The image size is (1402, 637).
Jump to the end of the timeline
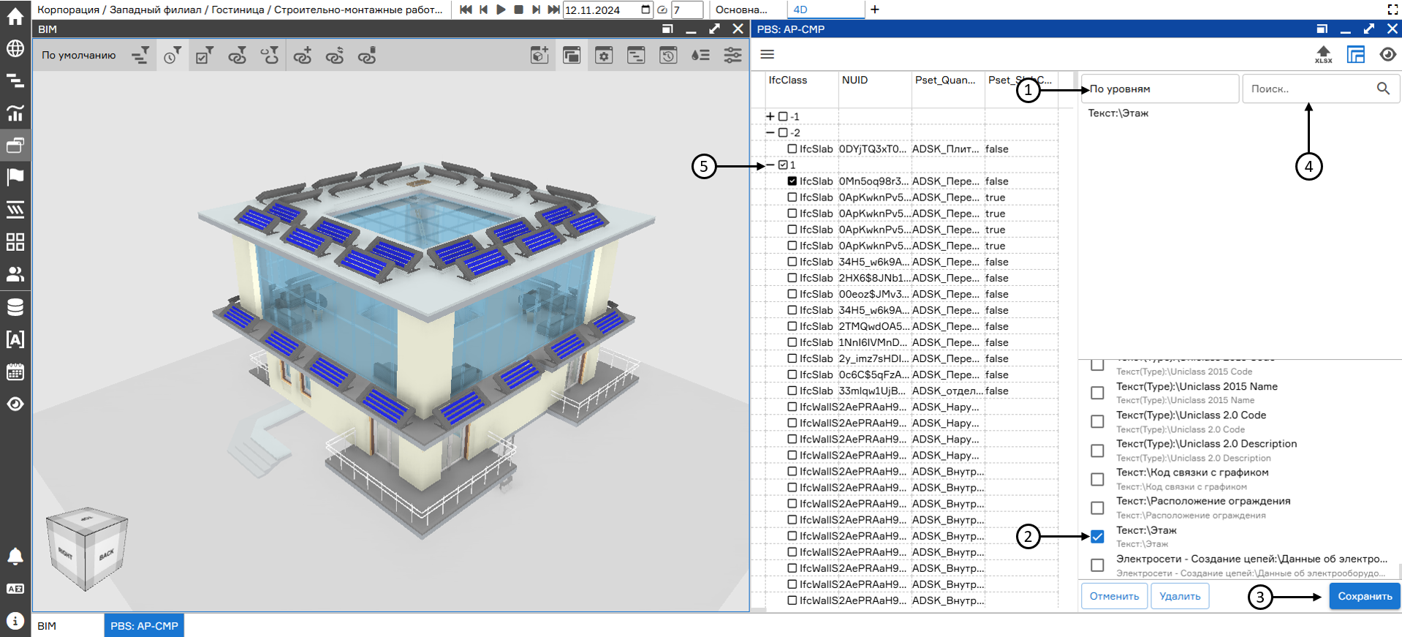click(x=553, y=10)
